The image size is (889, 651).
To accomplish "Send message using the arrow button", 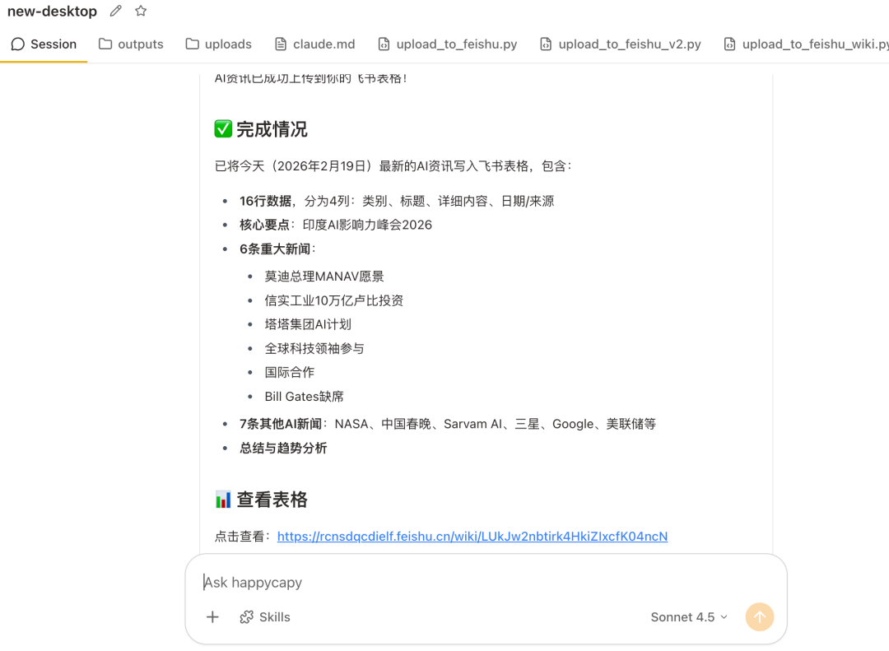I will [x=759, y=616].
